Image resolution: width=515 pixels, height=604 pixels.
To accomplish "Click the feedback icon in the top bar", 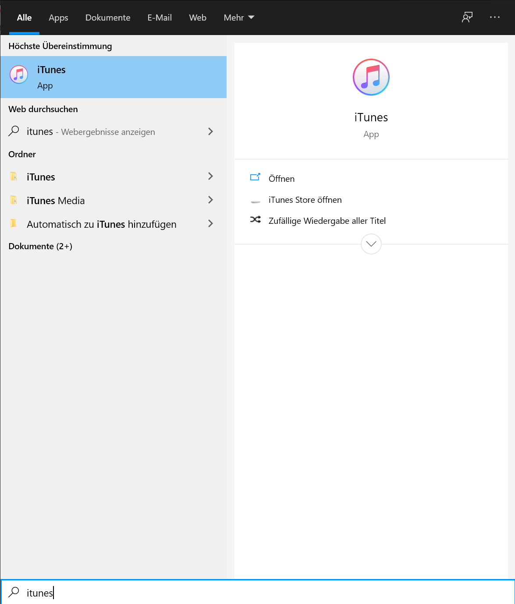I will click(x=467, y=18).
